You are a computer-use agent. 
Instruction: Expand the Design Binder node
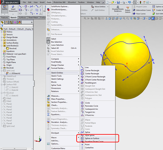(2, 37)
